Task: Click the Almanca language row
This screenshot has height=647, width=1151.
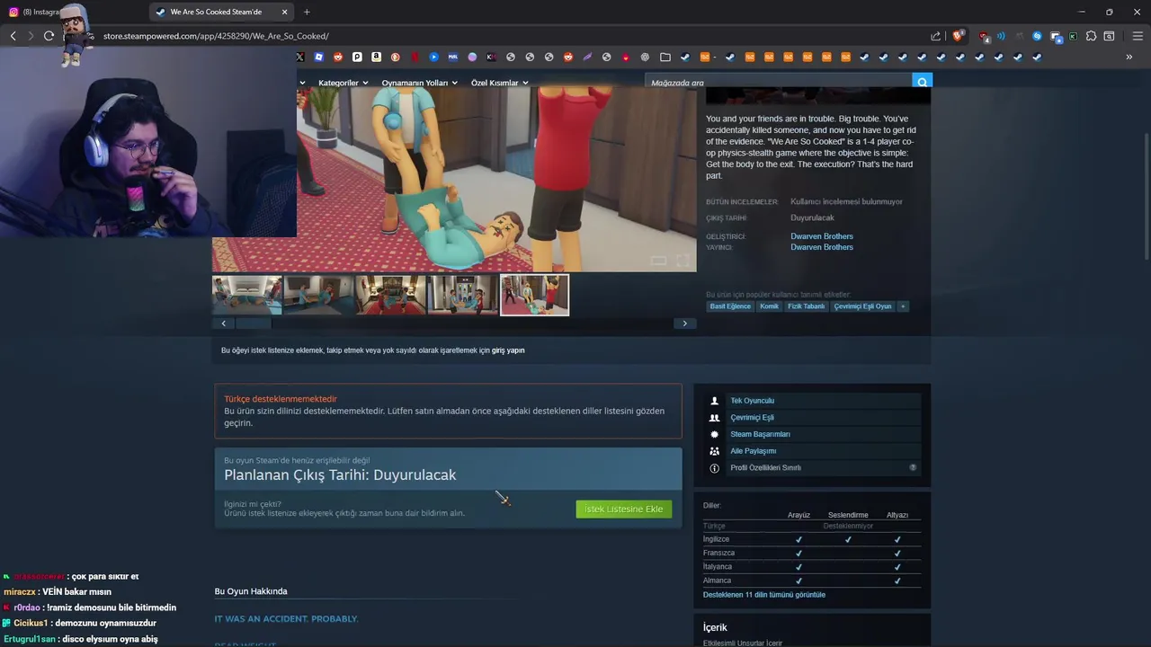Action: pyautogui.click(x=811, y=581)
